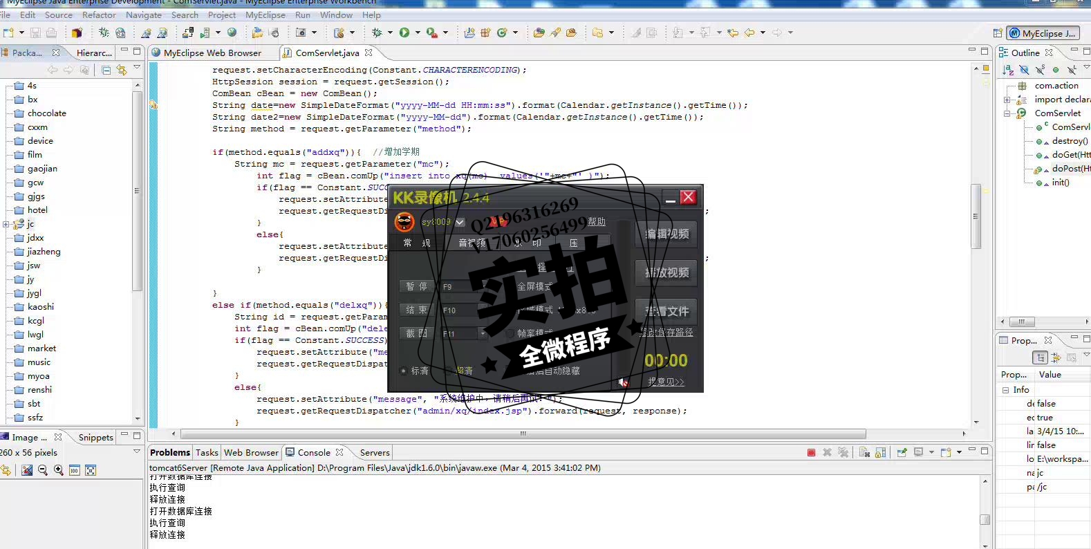Select the 超清 quality radio button
The height and width of the screenshot is (549, 1091).
pos(448,371)
